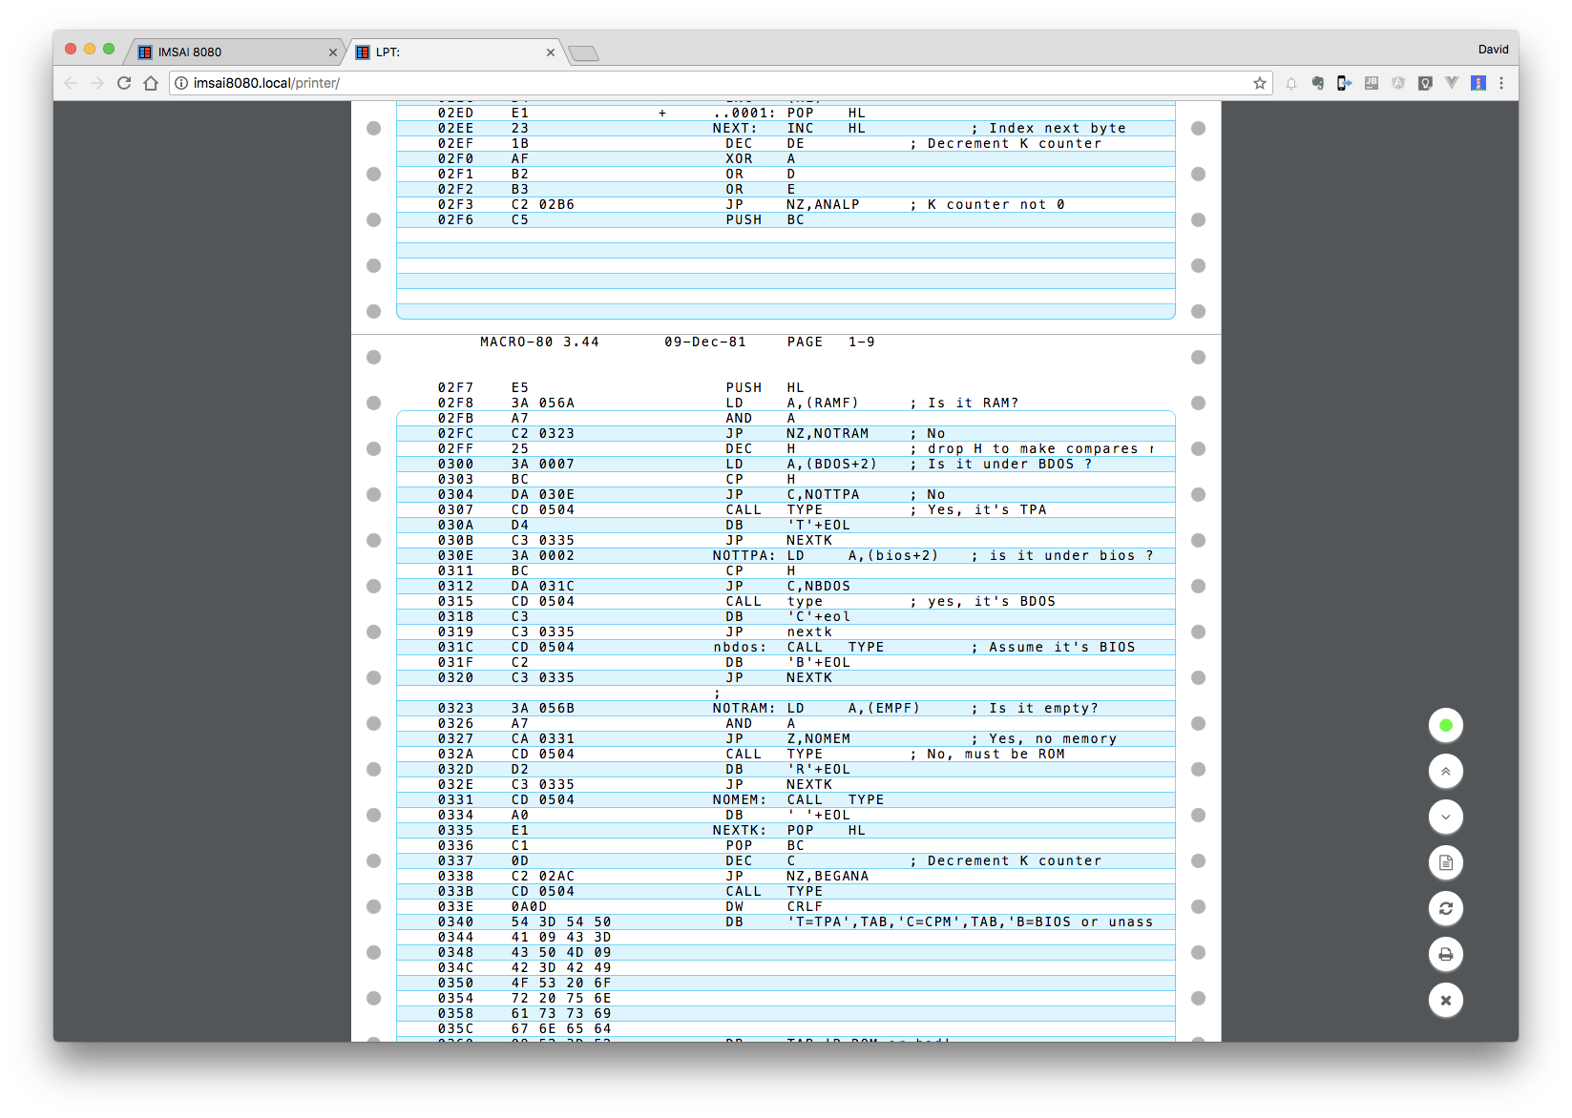This screenshot has width=1572, height=1118.
Task: Click the bell notification extension icon
Action: [1290, 83]
